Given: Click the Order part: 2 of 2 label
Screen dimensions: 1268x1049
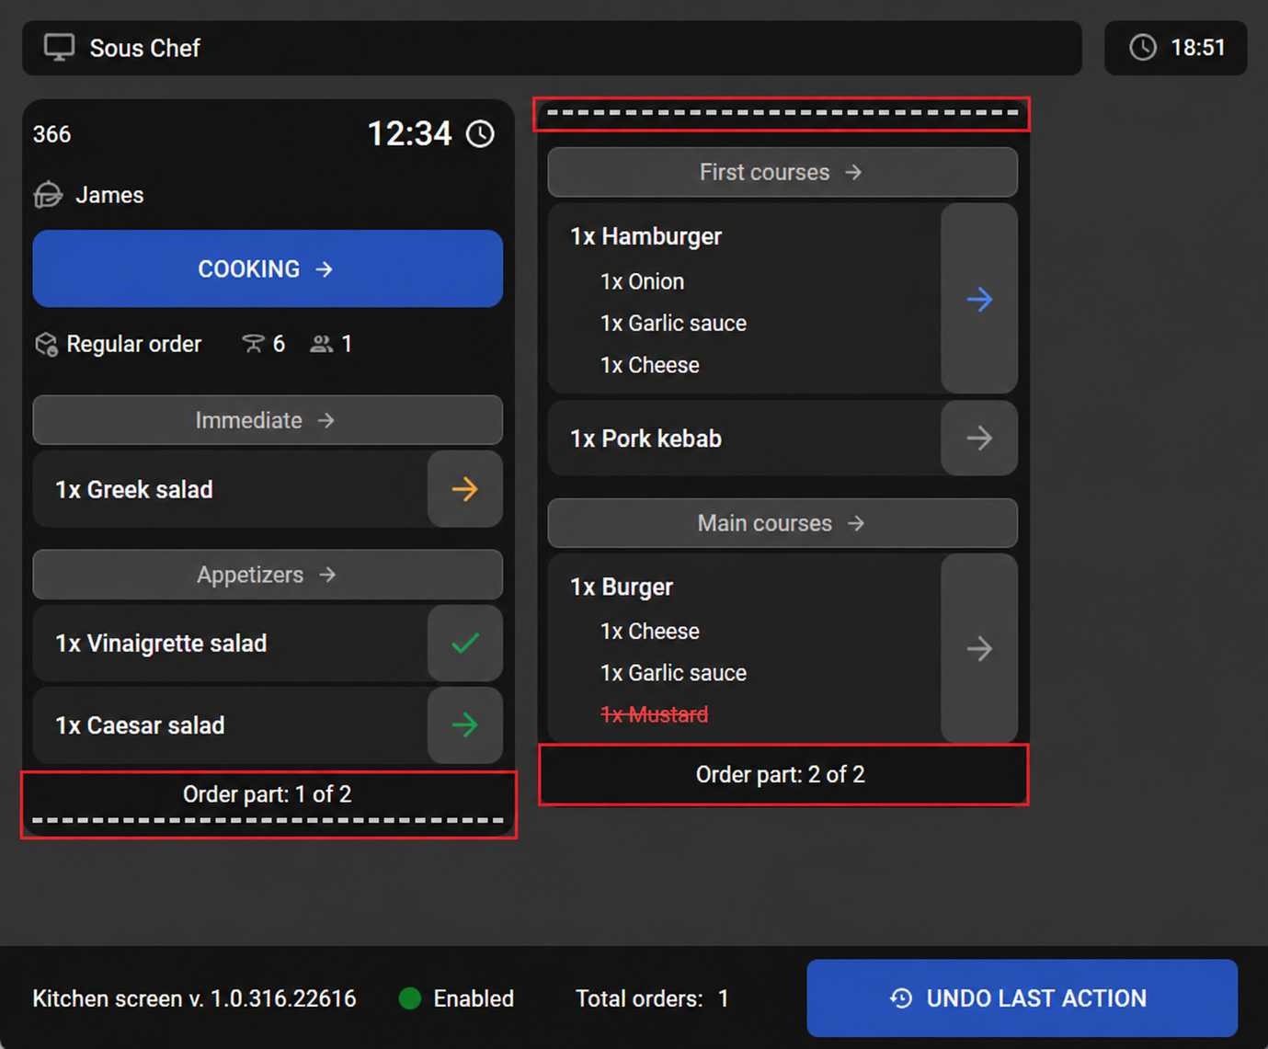Looking at the screenshot, I should click(x=781, y=775).
